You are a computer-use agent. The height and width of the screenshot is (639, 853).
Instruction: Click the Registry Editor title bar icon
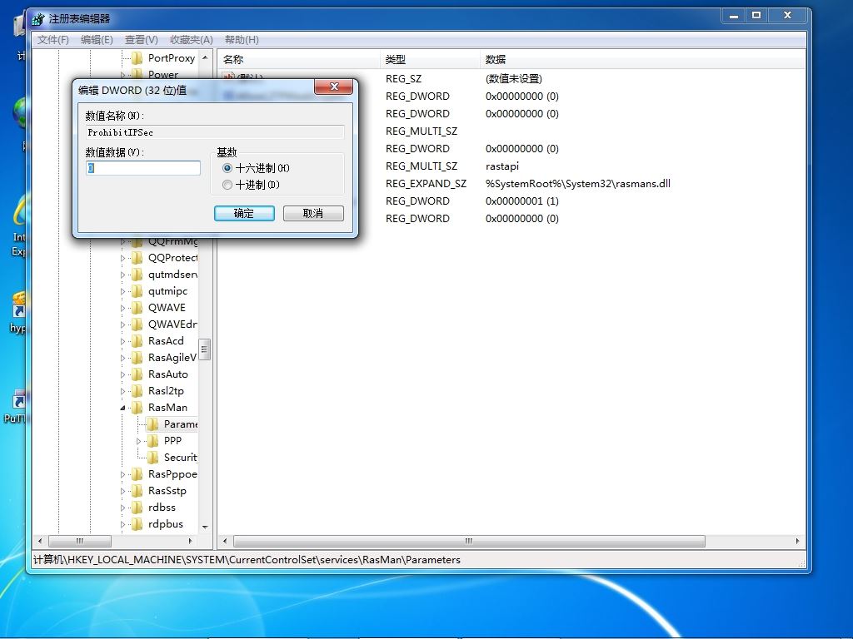pos(37,19)
